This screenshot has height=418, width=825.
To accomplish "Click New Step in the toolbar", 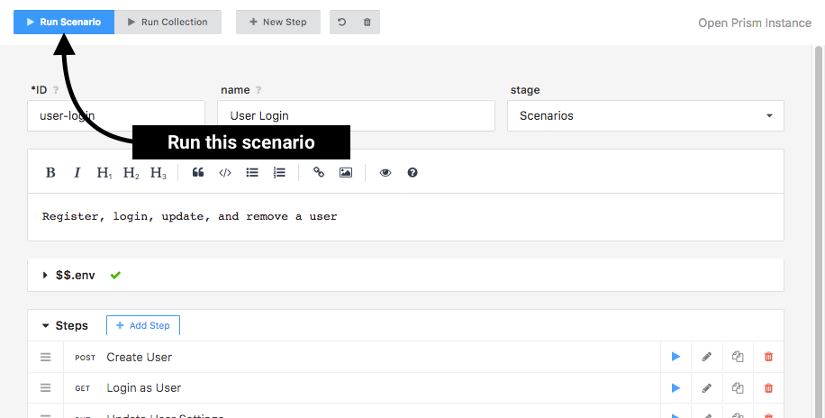I will tap(278, 22).
